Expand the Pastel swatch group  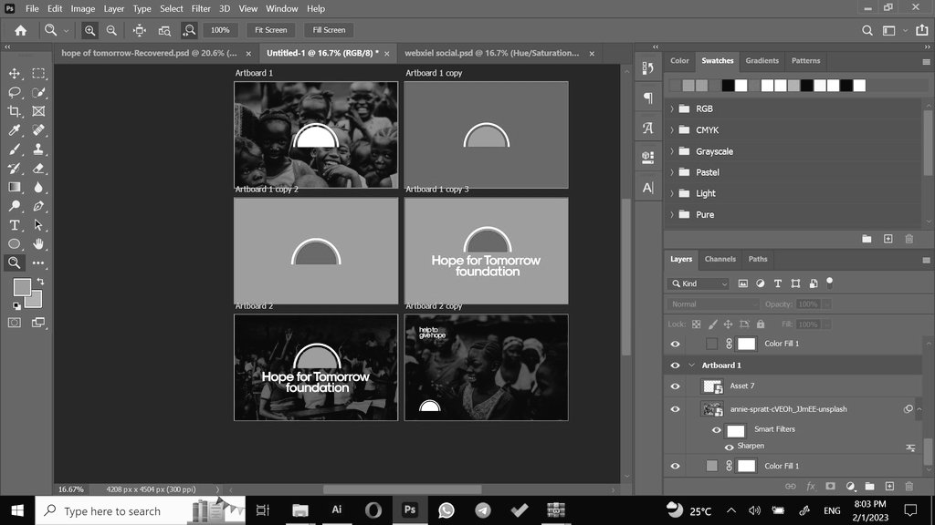672,172
